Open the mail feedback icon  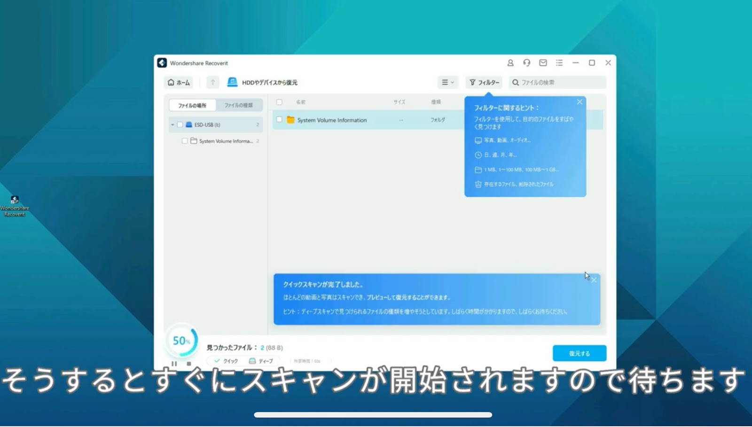(543, 63)
